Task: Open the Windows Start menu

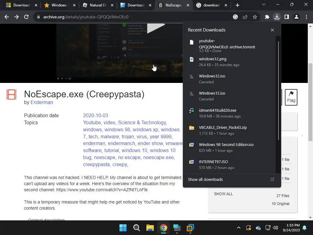Action: tap(123, 228)
